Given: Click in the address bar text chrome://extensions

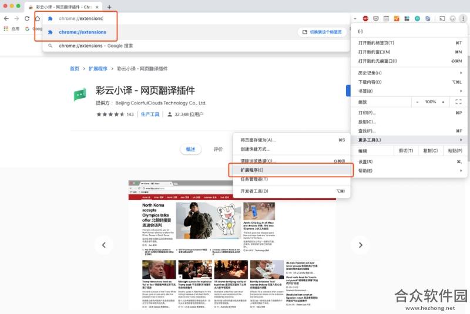Looking at the screenshot, I should click(81, 19).
